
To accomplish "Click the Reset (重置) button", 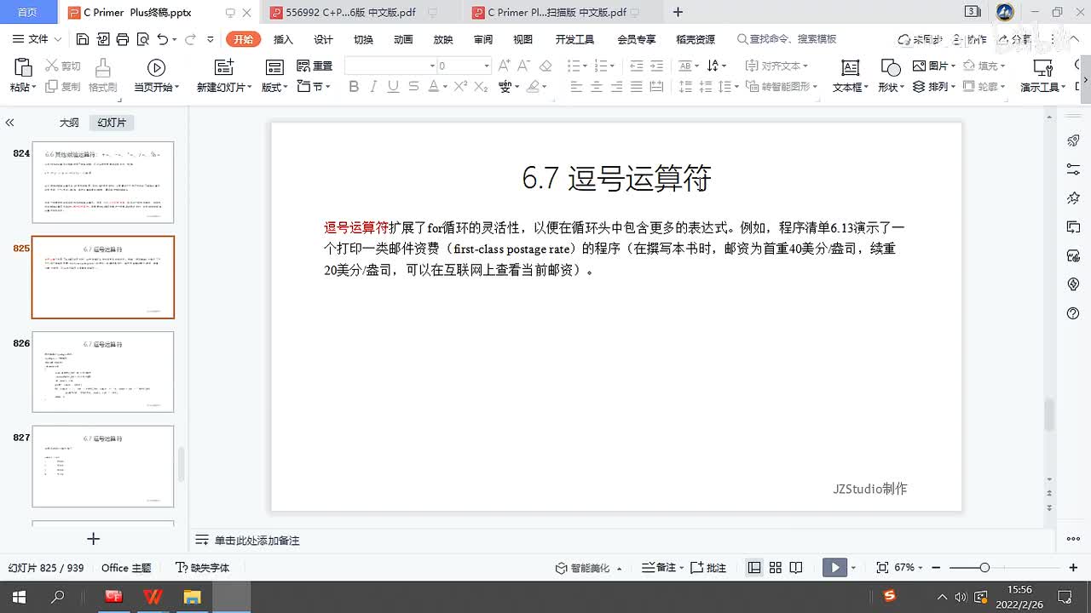I will pos(315,66).
